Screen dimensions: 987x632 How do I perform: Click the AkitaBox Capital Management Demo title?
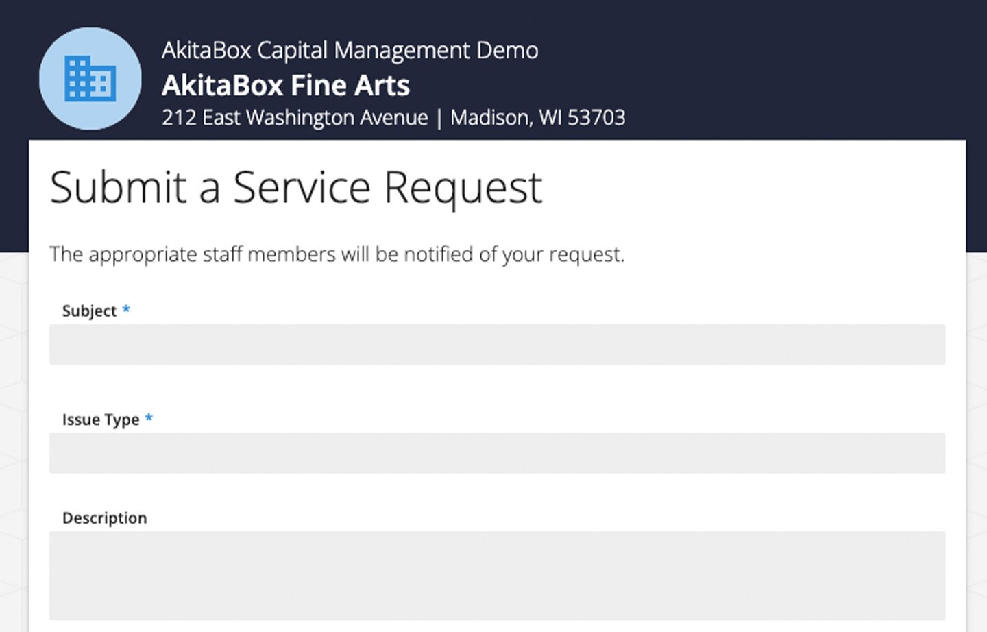pyautogui.click(x=350, y=50)
